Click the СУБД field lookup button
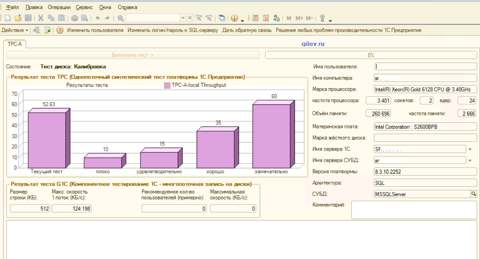This screenshot has height=259, width=480. click(x=474, y=194)
